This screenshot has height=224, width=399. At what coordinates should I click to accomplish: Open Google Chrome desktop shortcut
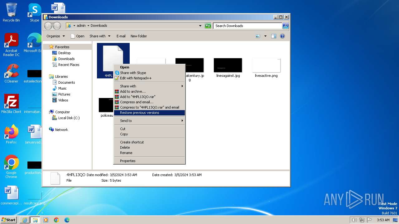(x=11, y=166)
